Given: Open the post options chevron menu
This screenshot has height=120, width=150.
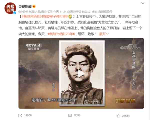Looking at the screenshot, I should 143,3.
